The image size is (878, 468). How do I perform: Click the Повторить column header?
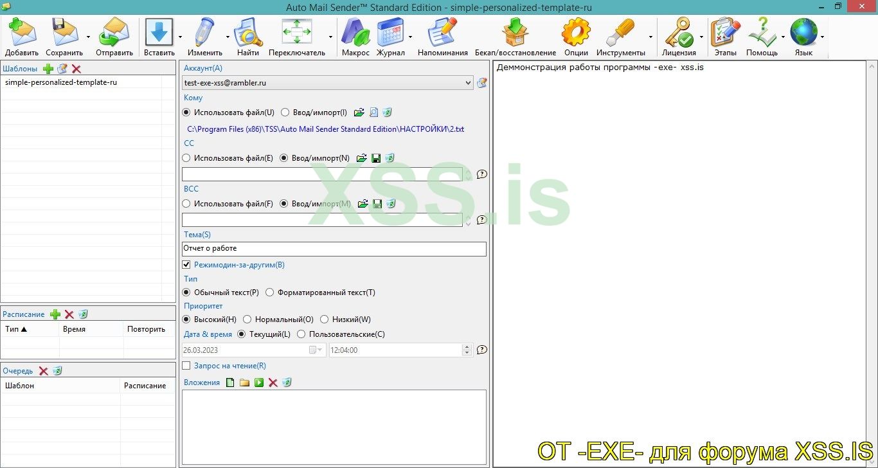pos(149,329)
